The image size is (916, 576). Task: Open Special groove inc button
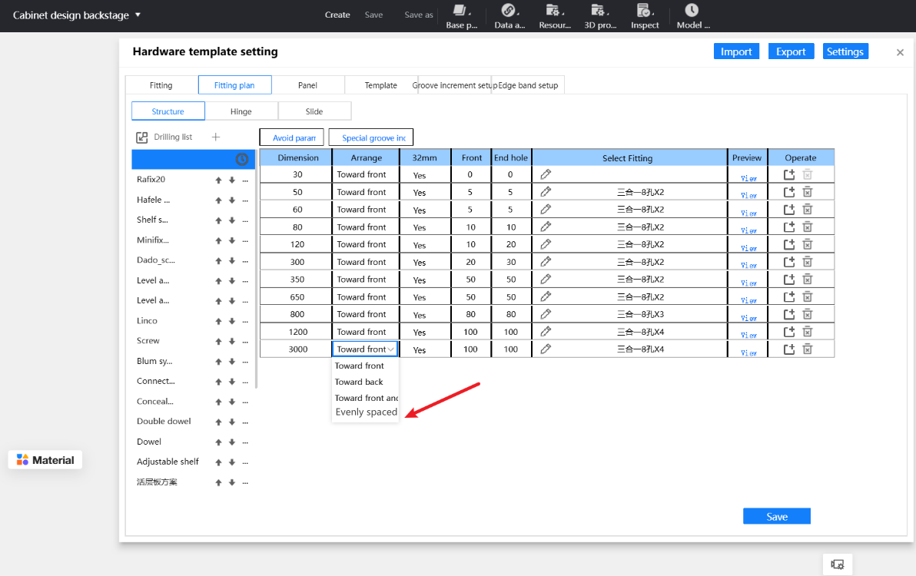pos(371,137)
